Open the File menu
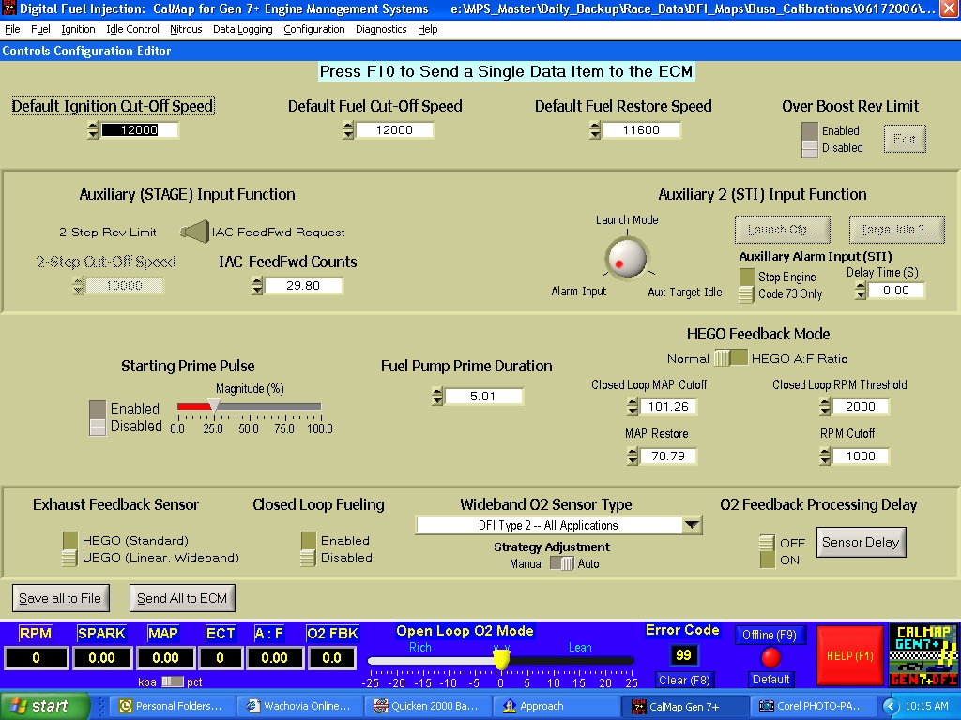961x720 pixels. pos(12,29)
